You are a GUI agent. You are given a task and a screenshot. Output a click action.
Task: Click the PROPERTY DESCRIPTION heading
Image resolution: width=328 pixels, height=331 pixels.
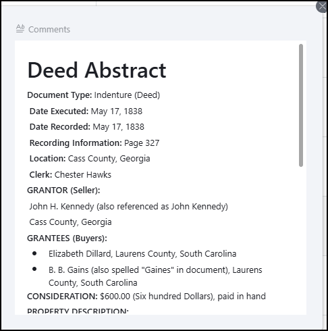click(x=78, y=311)
